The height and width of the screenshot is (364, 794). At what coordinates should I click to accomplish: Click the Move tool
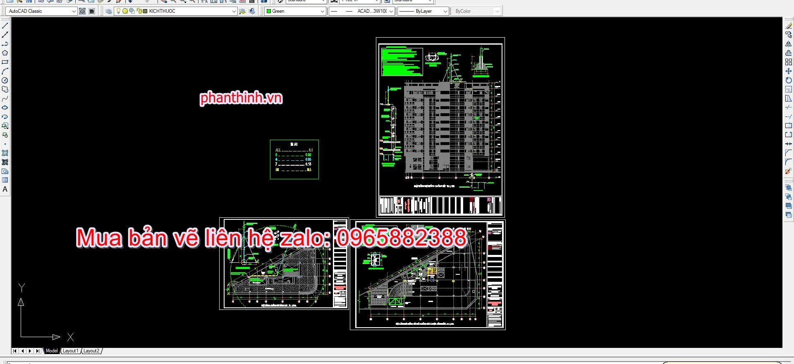pos(789,71)
